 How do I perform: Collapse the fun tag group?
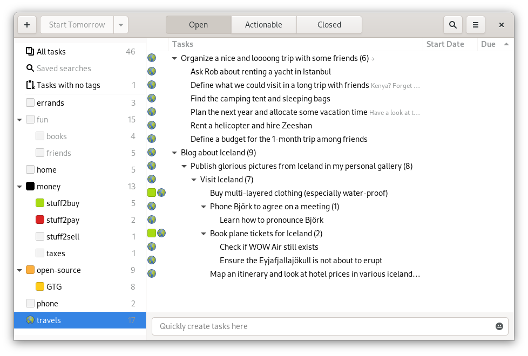point(19,120)
